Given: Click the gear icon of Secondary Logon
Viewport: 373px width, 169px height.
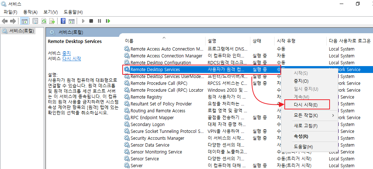Looking at the screenshot, I should (127, 124).
